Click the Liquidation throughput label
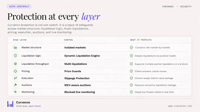Viewport: 200px width, 112px height. pos(35,64)
